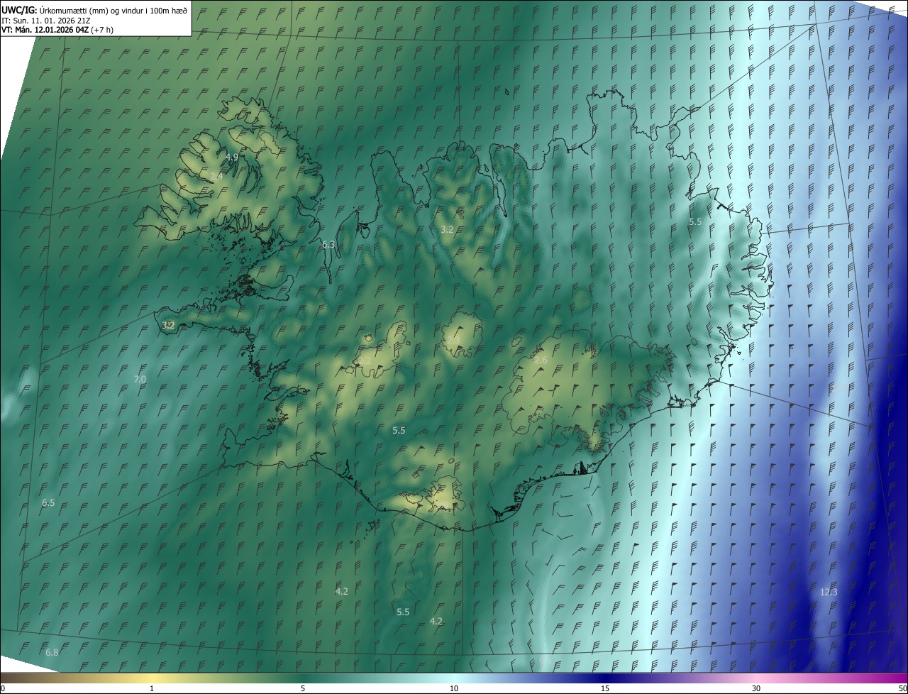Click the '6.5' value label on the map

48,502
